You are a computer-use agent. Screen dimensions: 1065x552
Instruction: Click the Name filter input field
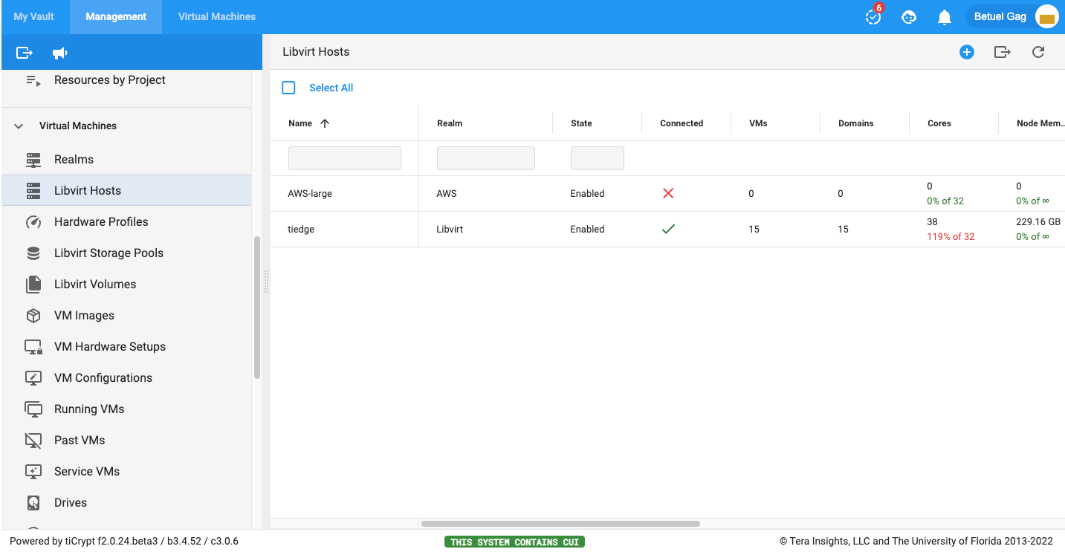[x=344, y=158]
